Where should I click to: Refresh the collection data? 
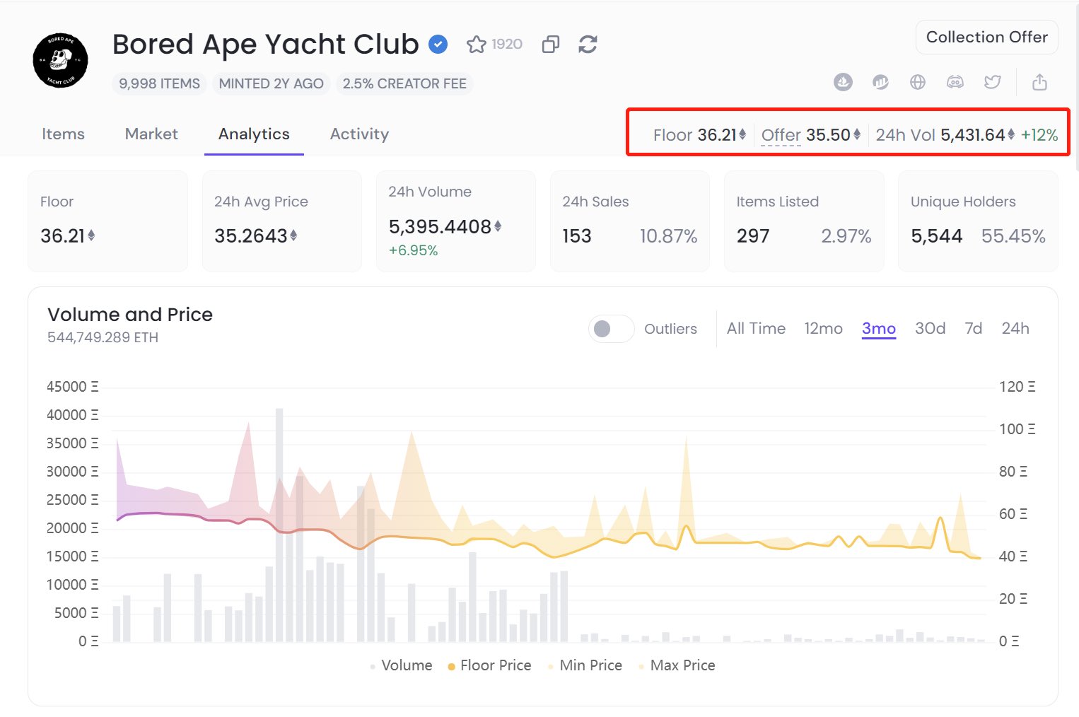(x=588, y=45)
